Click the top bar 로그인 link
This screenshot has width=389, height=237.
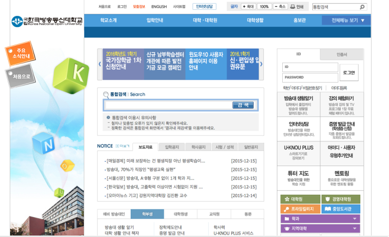pyautogui.click(x=122, y=7)
